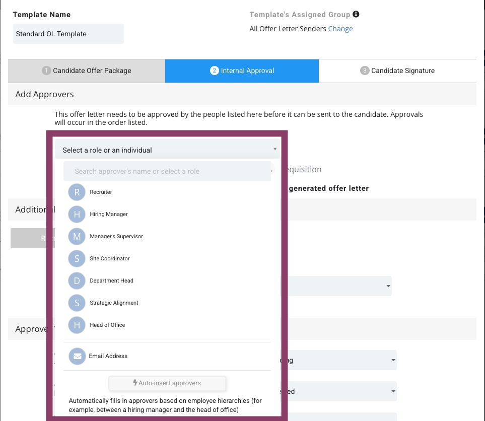
Task: Select the 'Department Head' role text
Action: [x=111, y=281]
